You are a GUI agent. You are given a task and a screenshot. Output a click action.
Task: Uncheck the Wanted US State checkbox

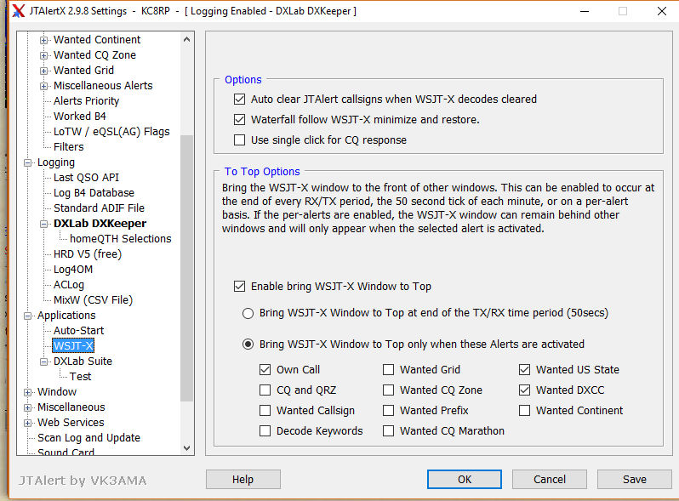[x=524, y=369]
